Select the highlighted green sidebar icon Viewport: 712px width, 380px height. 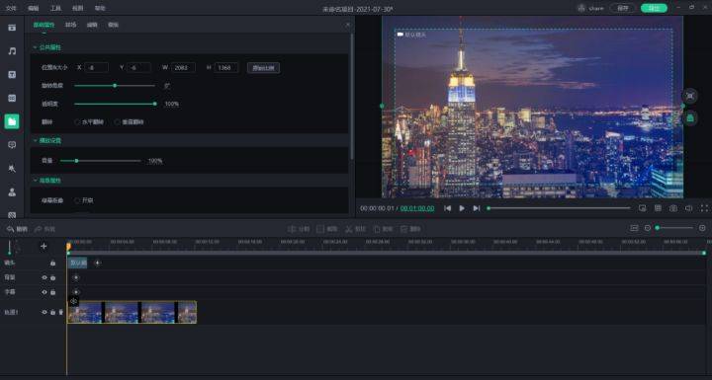pos(12,121)
